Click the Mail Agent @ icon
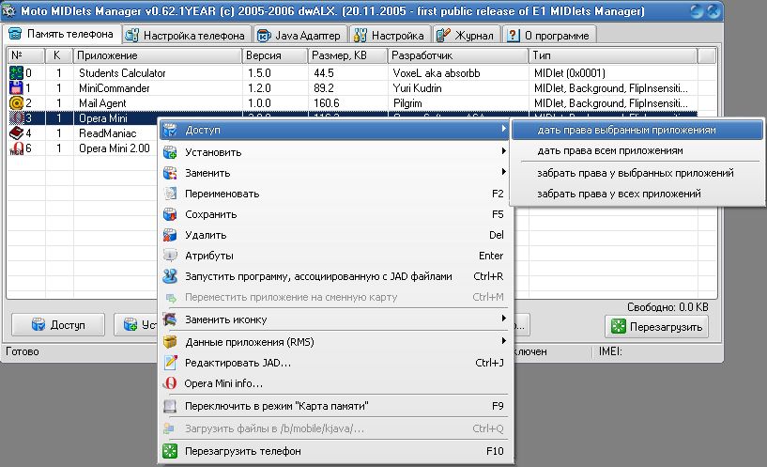The image size is (767, 467). point(16,103)
